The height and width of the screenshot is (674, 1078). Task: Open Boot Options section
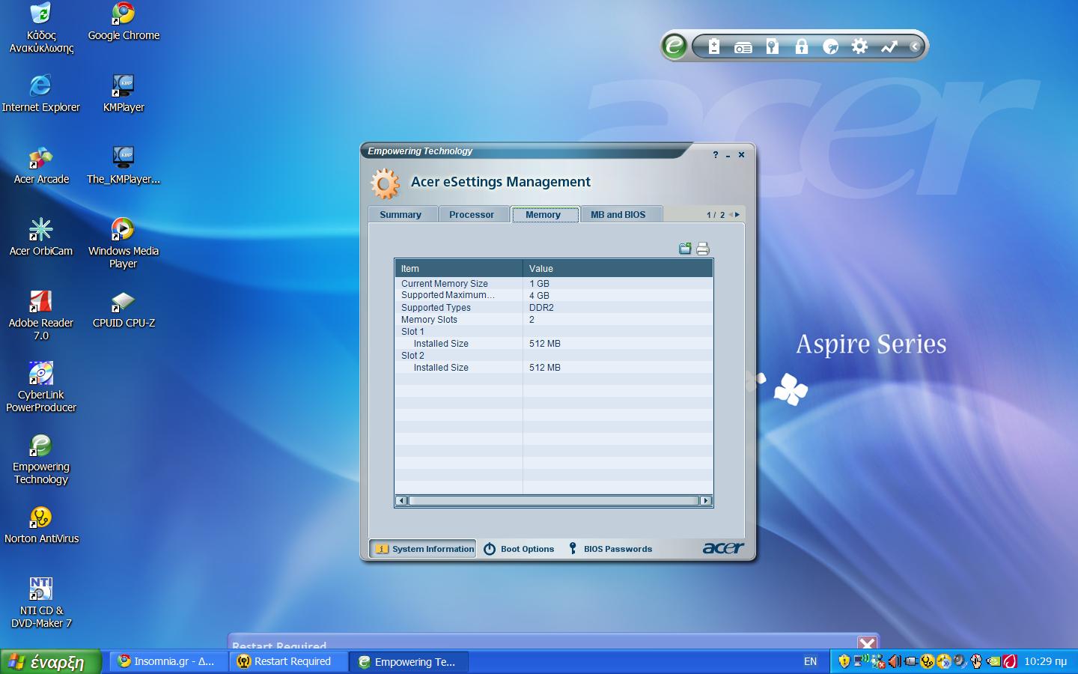[x=519, y=549]
